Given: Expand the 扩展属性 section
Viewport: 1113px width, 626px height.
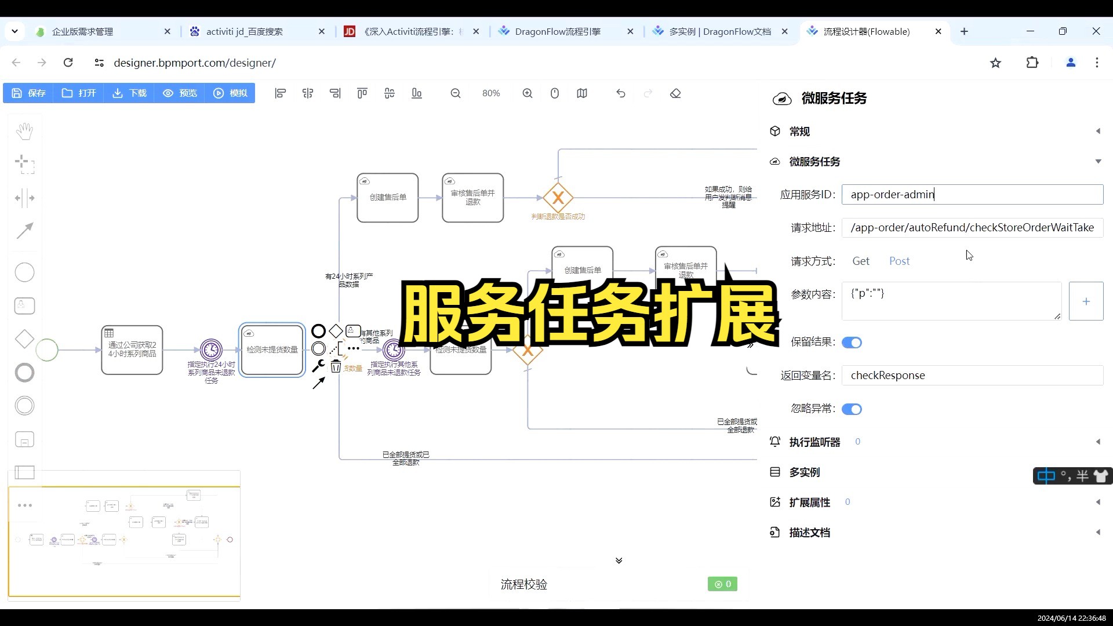Looking at the screenshot, I should 936,503.
